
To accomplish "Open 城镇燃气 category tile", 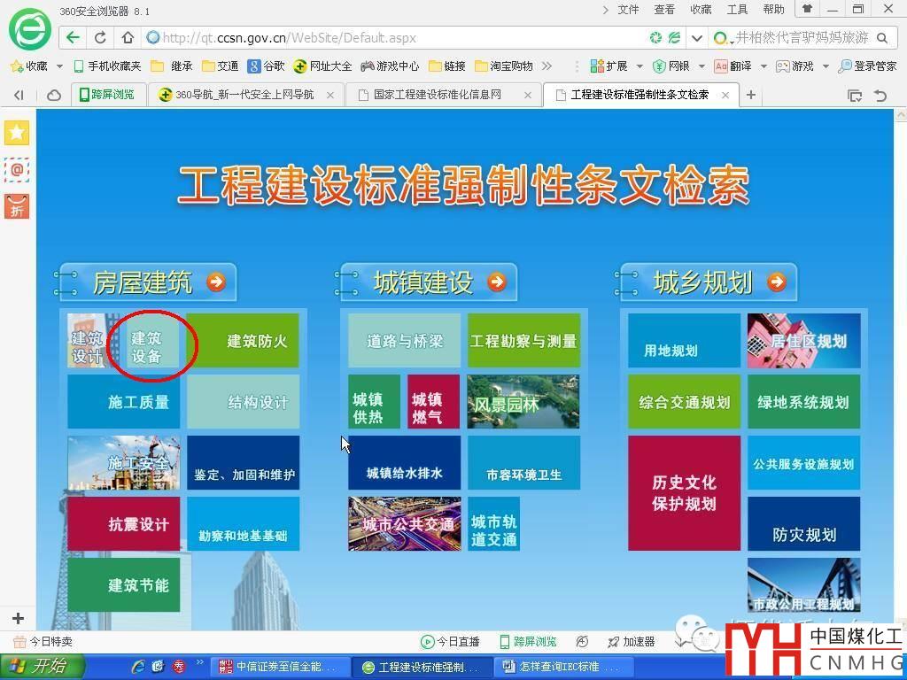I will (x=433, y=401).
